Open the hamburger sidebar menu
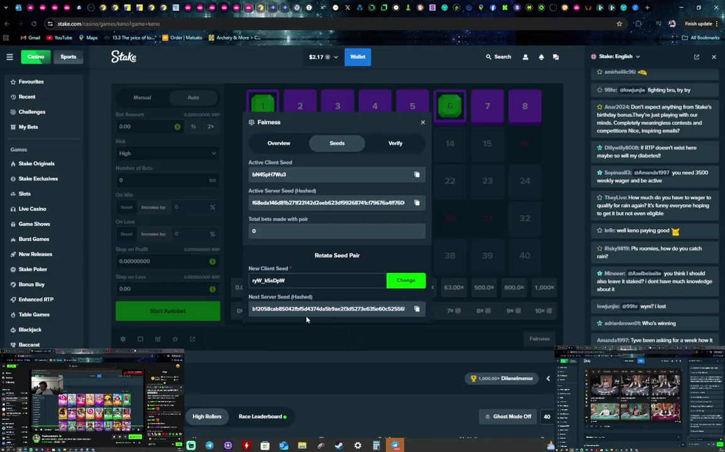Viewport: 725px width, 452px height. 9,57
